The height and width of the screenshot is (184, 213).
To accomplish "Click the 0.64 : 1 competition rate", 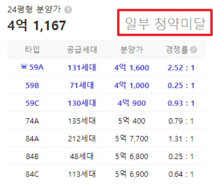I will click(x=181, y=175).
